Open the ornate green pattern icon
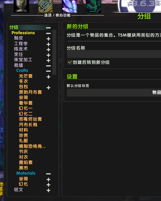The image size is (161, 201). pyautogui.click(x=45, y=6)
